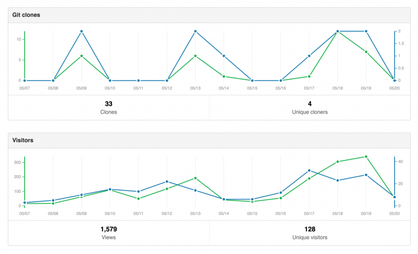Image resolution: width=418 pixels, height=254 pixels.
Task: Select the 'Views' label
Action: pos(109,237)
